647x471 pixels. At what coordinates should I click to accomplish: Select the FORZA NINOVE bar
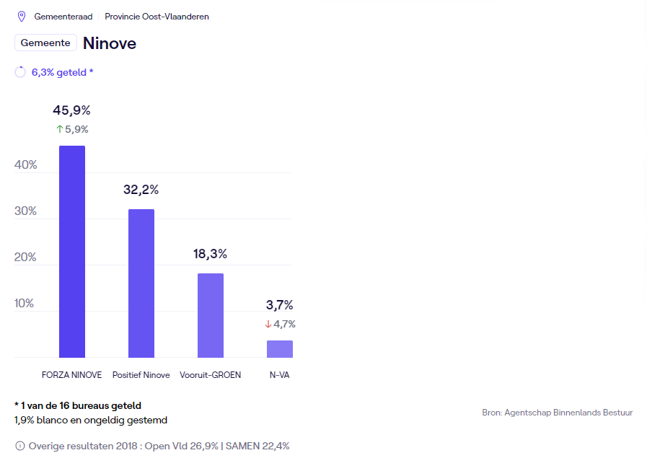click(72, 252)
